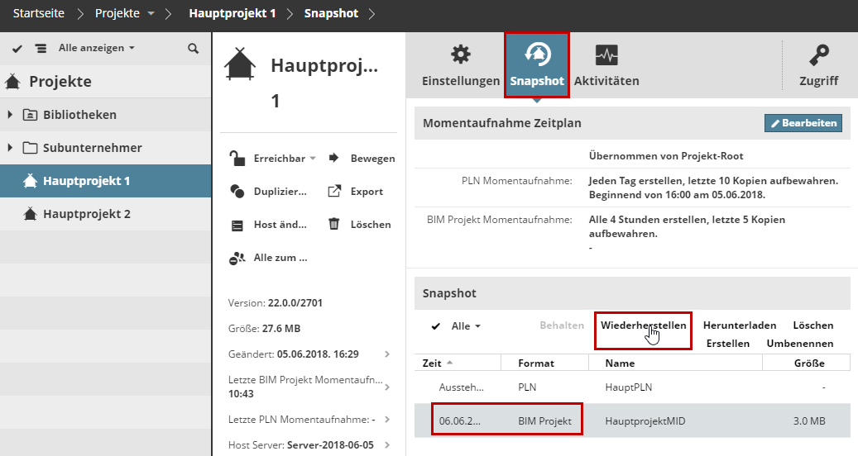The height and width of the screenshot is (456, 858).
Task: Click the Host ändern icon
Action: (x=237, y=225)
